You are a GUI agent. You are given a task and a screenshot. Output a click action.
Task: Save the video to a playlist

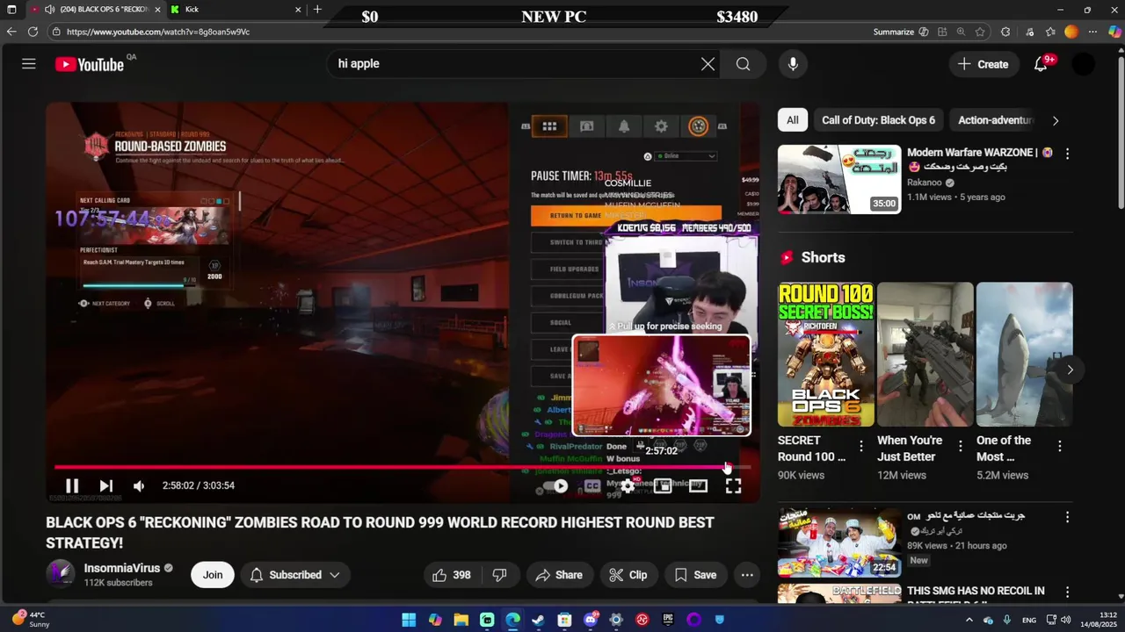point(695,575)
